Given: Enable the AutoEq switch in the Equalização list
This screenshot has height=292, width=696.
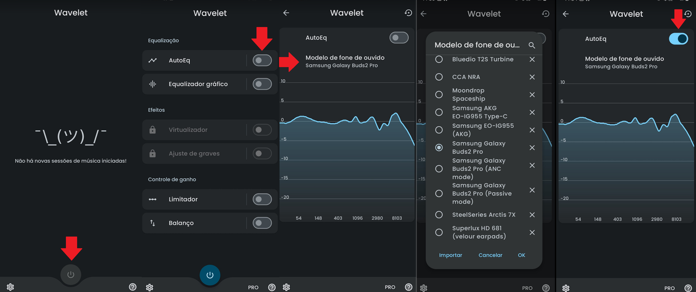Looking at the screenshot, I should [262, 60].
